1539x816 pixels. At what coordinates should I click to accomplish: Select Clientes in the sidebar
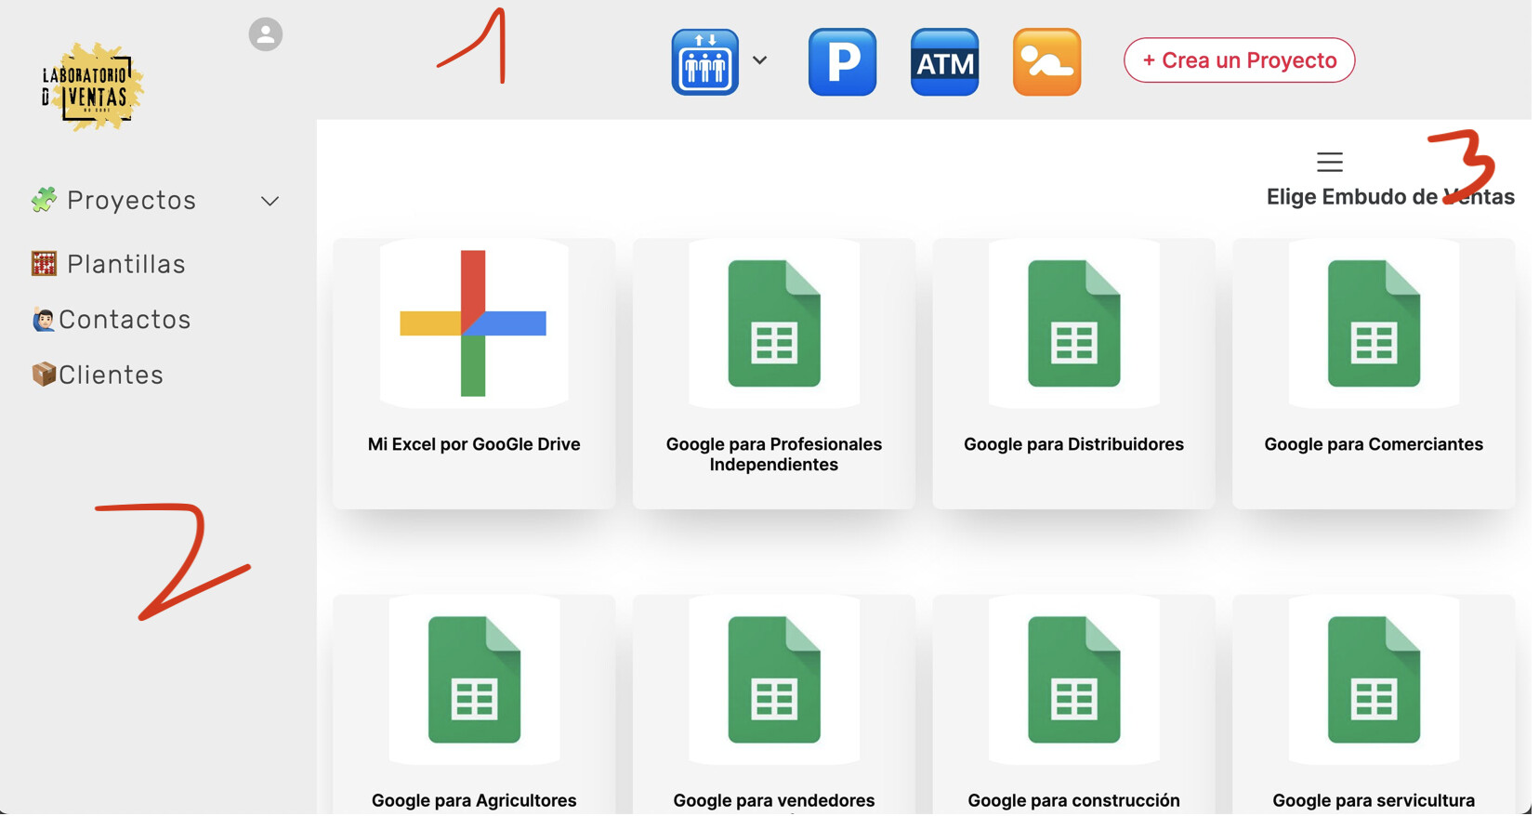coord(111,375)
